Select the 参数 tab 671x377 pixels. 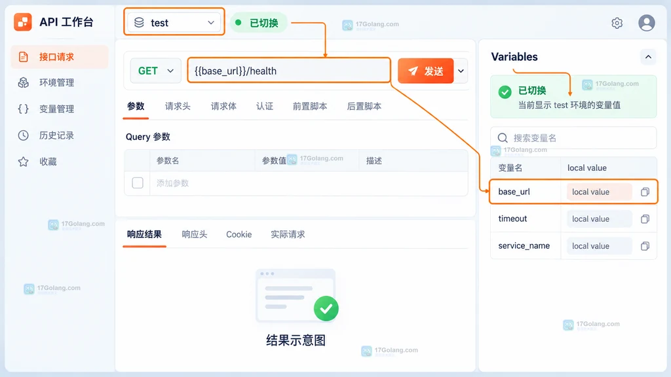point(136,107)
